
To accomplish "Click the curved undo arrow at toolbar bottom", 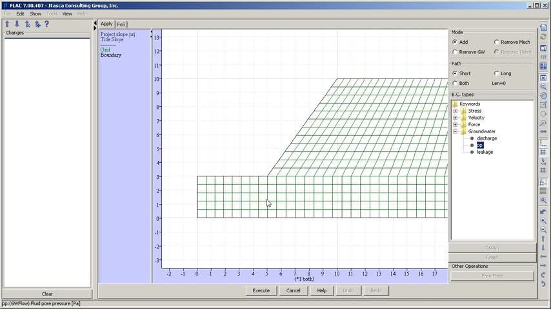I will pos(543,283).
